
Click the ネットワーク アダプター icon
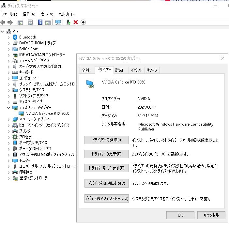[x=15, y=119]
